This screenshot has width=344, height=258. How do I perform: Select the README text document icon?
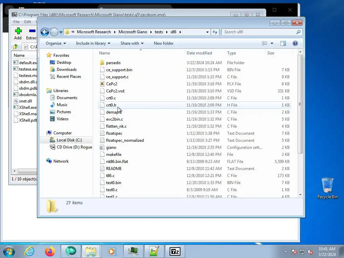(102, 169)
